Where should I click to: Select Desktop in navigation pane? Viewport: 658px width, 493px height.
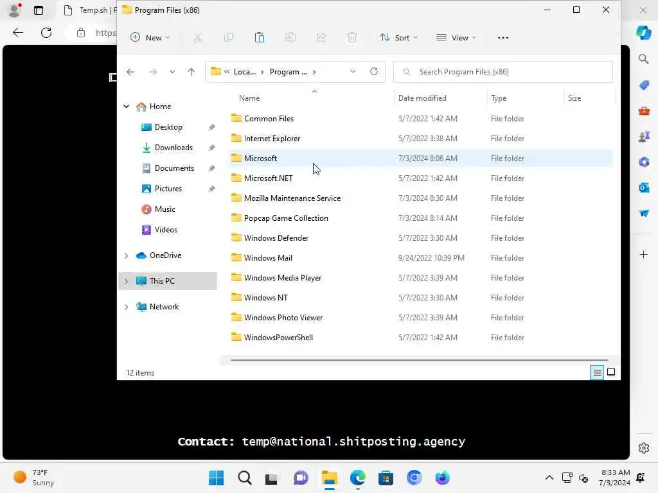coord(168,127)
